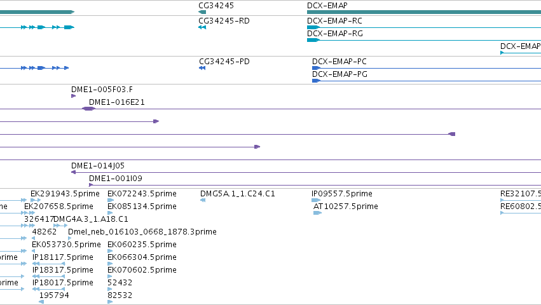Click EST label EK072243.5prime
541x305 pixels.
pyautogui.click(x=142, y=194)
